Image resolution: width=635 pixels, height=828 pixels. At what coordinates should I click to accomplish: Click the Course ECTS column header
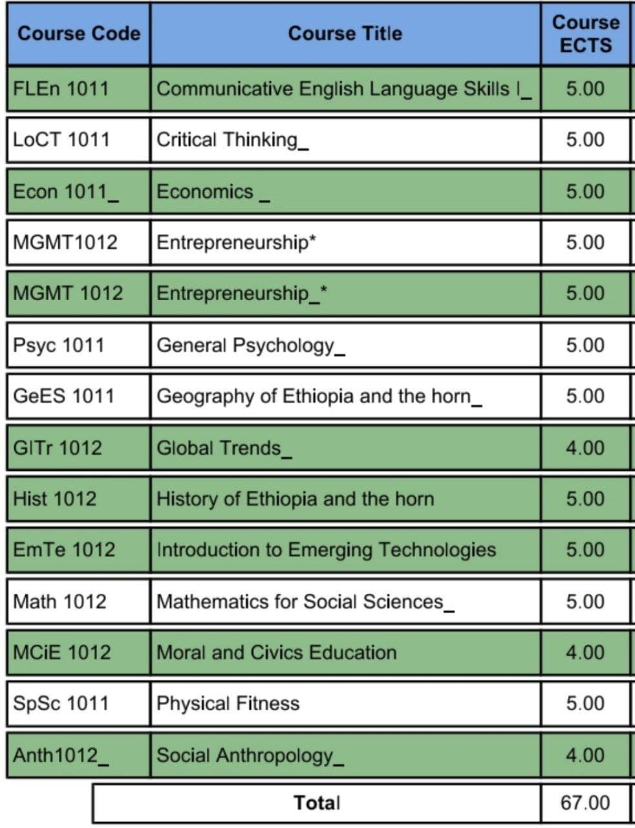coord(585,34)
